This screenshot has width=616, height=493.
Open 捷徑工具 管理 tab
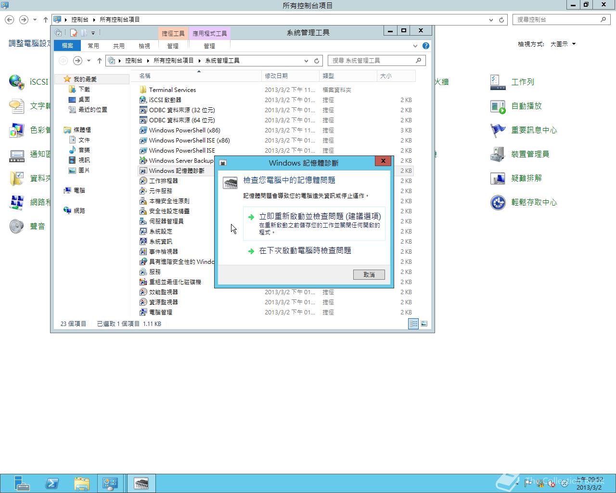click(173, 46)
